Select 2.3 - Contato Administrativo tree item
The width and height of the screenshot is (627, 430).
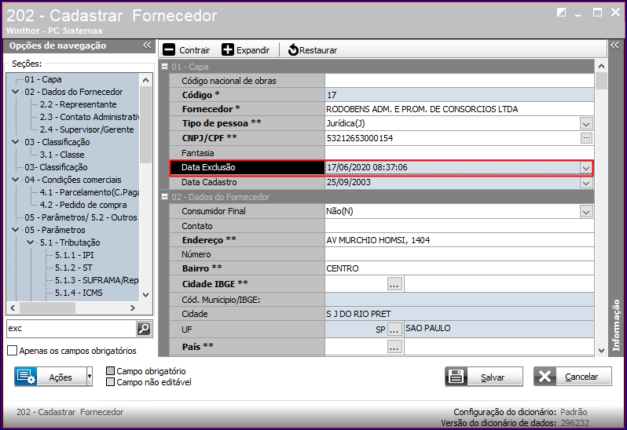coord(89,117)
